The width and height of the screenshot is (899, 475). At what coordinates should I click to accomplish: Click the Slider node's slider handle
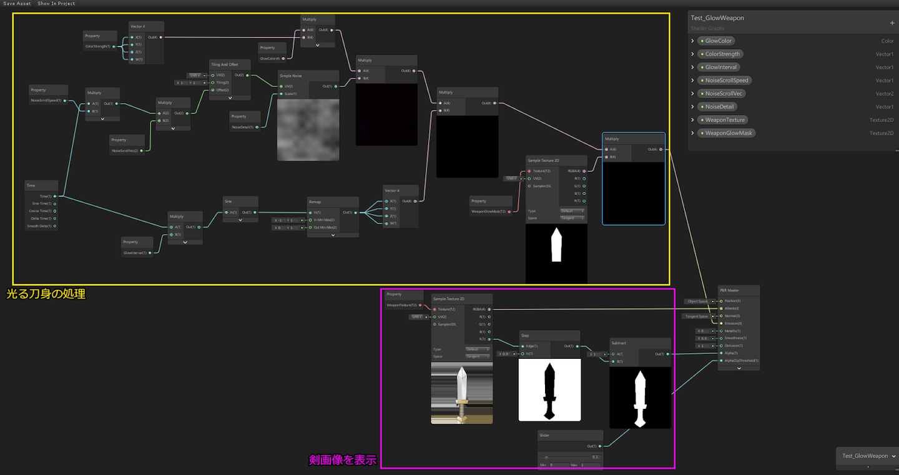[x=547, y=457]
